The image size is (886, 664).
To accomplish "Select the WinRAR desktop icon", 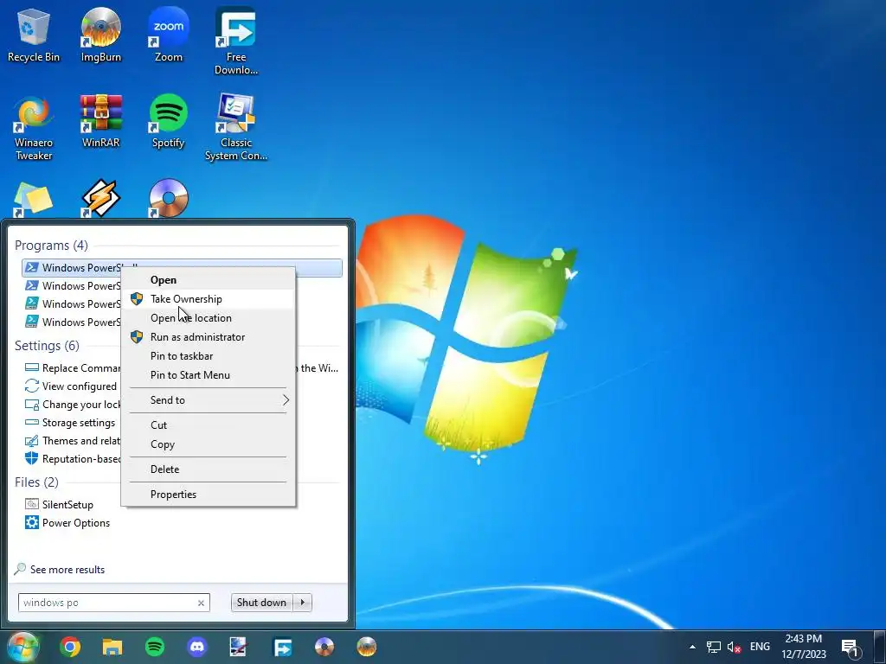I will click(x=100, y=121).
